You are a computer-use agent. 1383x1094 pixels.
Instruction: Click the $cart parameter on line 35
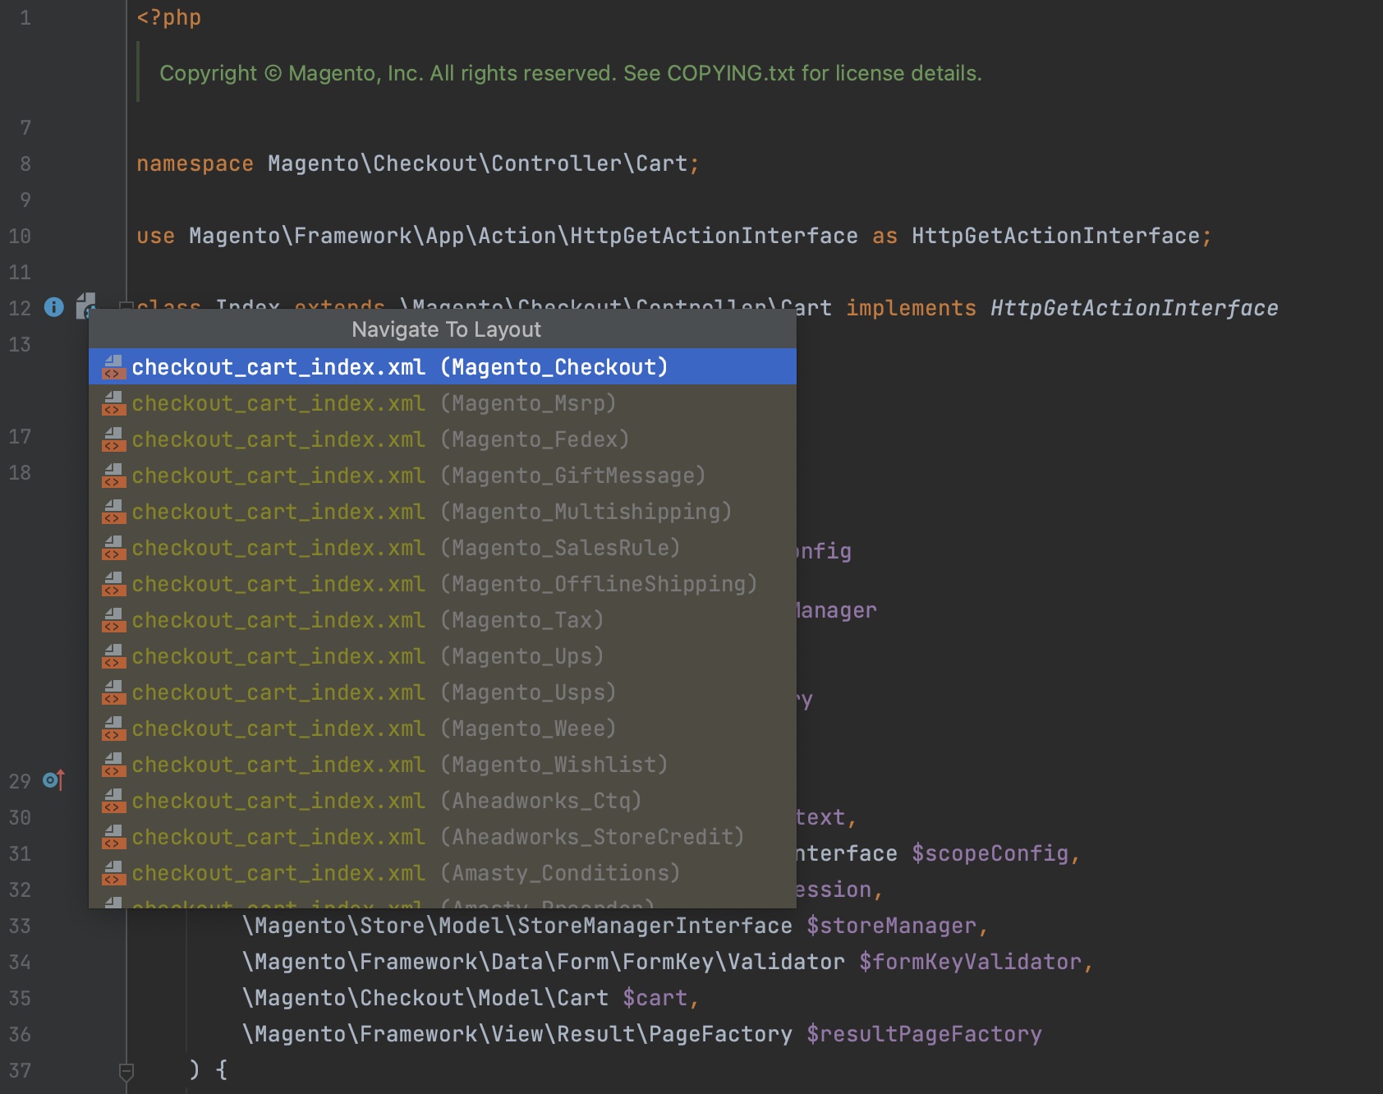[655, 998]
